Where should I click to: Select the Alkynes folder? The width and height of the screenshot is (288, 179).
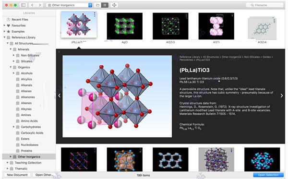(x=24, y=109)
